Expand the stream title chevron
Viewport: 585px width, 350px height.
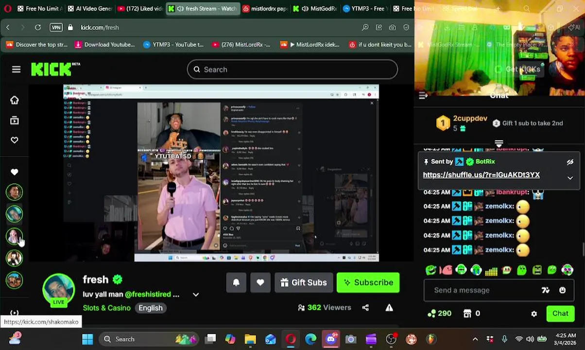(x=196, y=295)
